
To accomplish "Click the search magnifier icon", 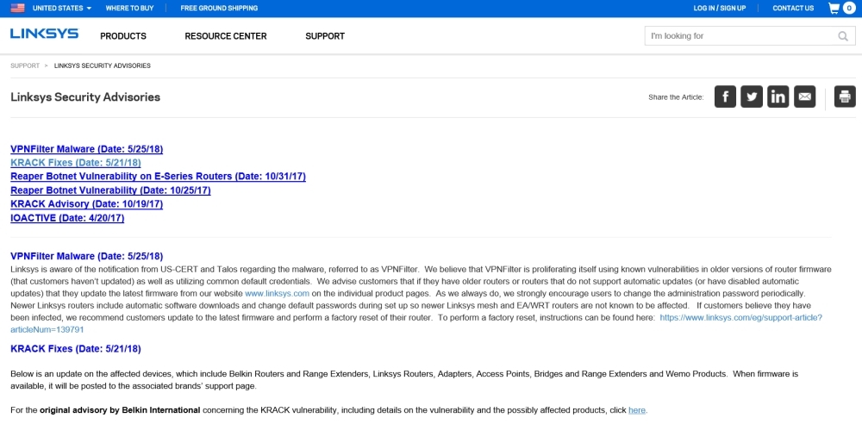I will click(x=843, y=36).
